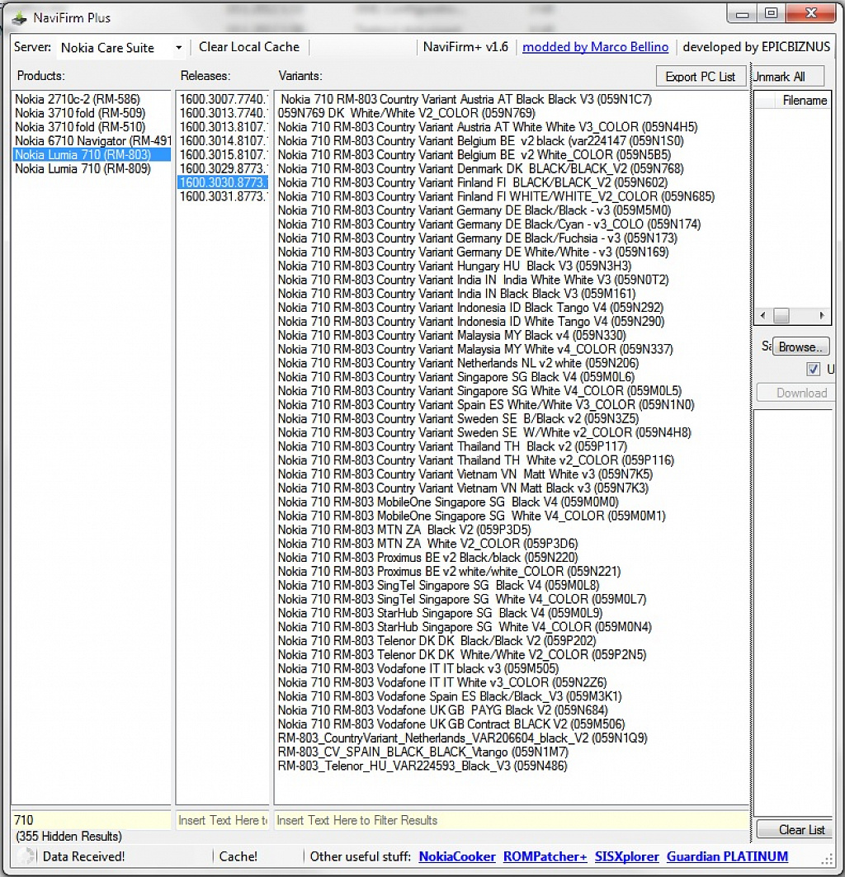Select variant Proximus BE v2 Black/black (059N220)

pos(427,558)
